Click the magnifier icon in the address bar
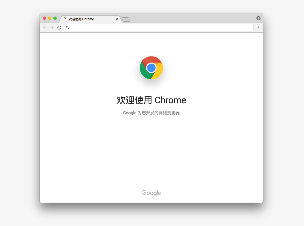The width and height of the screenshot is (304, 226). [x=67, y=28]
